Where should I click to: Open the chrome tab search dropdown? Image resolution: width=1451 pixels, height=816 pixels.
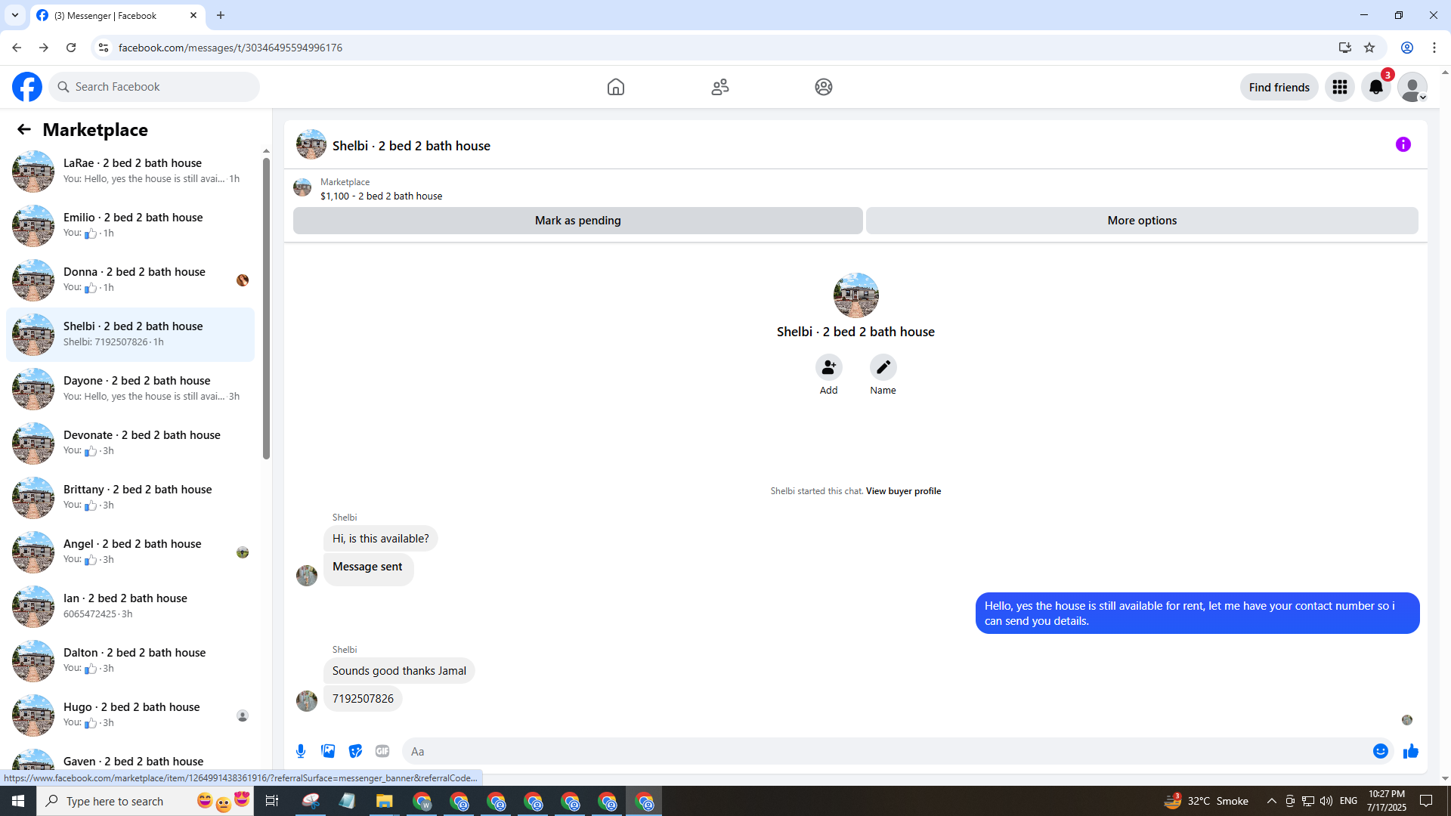coord(15,15)
